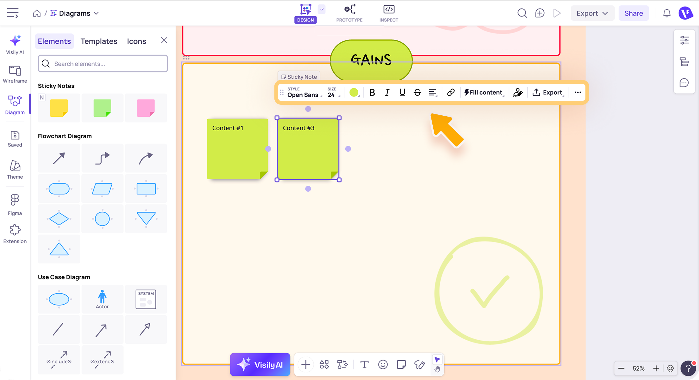Viewport: 699px width, 380px height.
Task: Open more options ellipsis in toolbar
Action: pyautogui.click(x=578, y=92)
